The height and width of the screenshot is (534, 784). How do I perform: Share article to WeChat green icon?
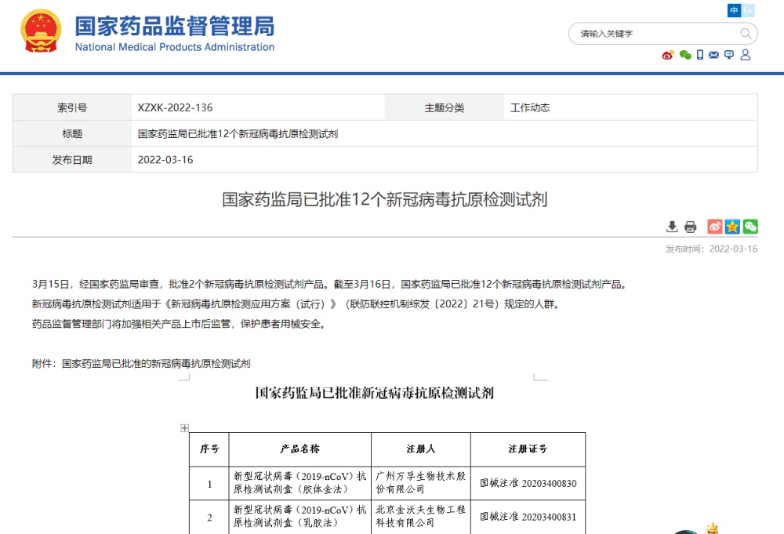click(750, 227)
